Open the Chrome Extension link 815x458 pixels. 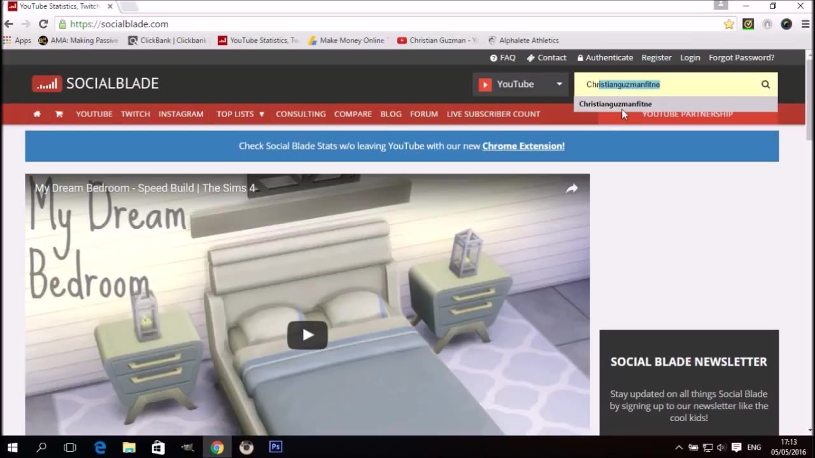pyautogui.click(x=523, y=146)
